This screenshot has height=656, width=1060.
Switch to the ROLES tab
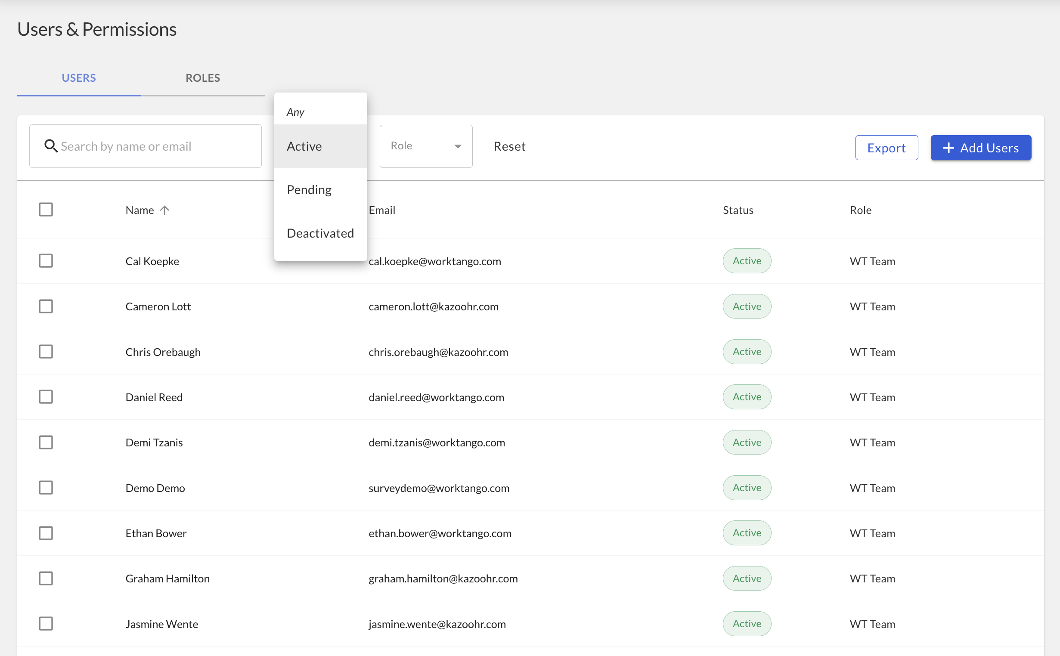[203, 78]
